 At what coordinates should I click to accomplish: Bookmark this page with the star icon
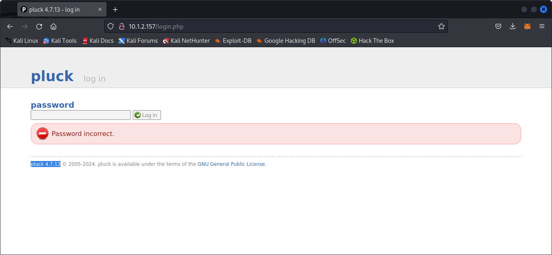click(441, 27)
